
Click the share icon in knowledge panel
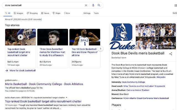[171, 54]
